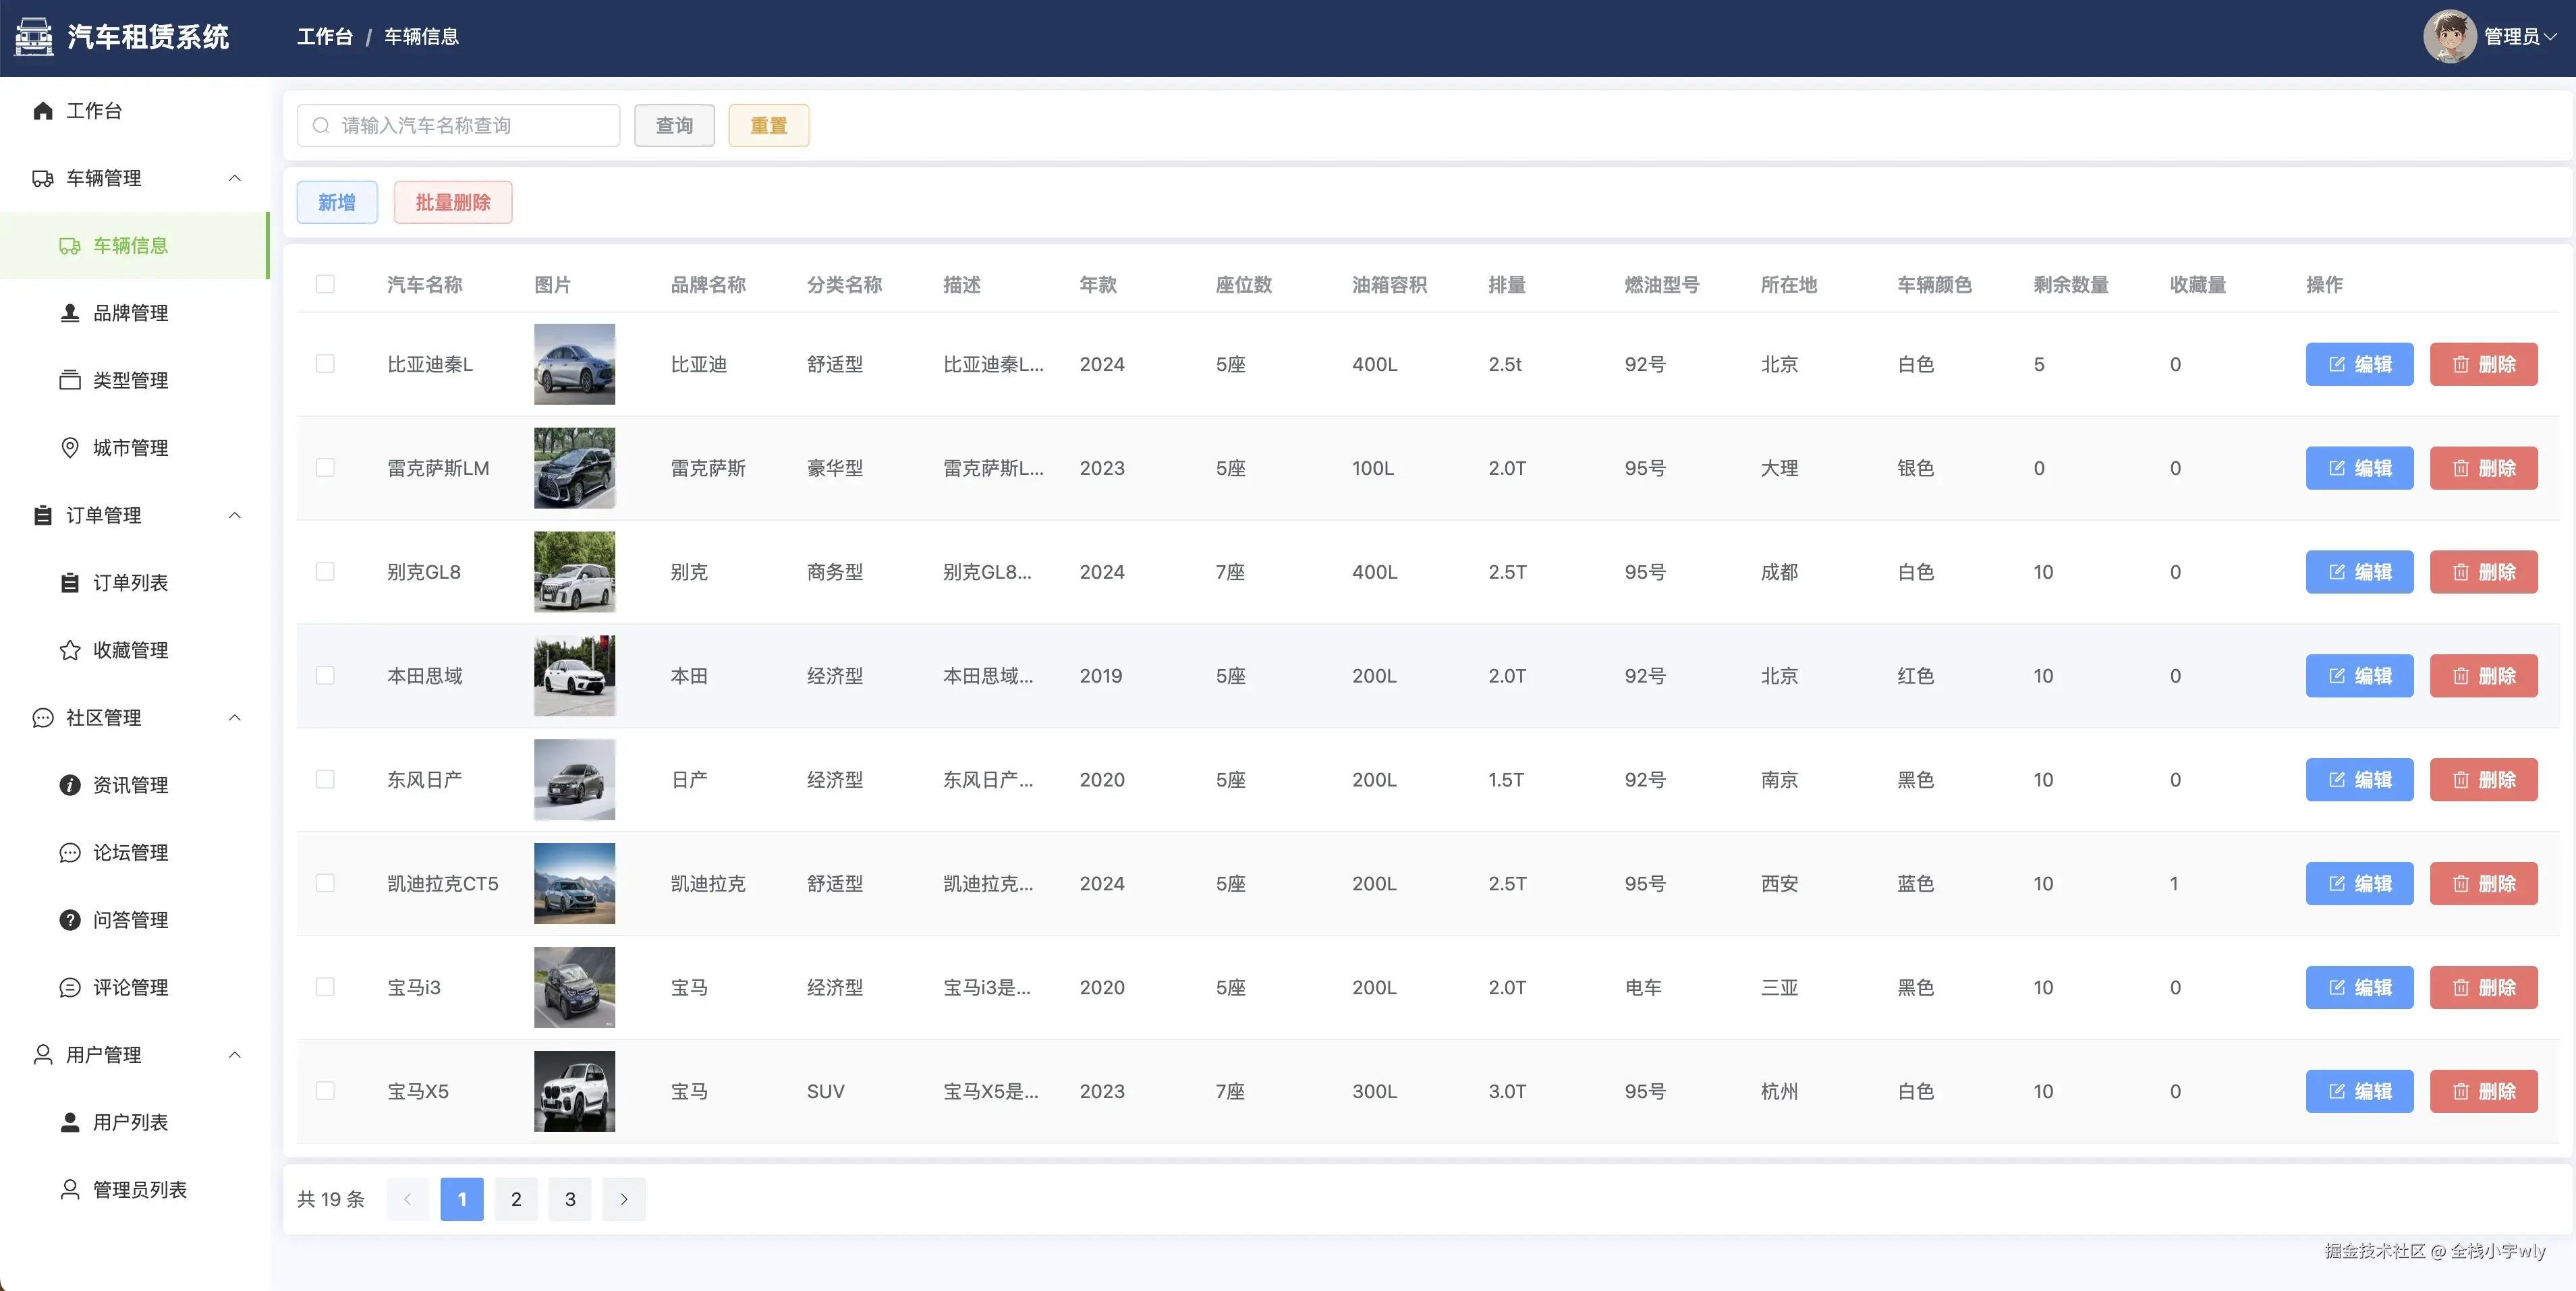Screen dimensions: 2576x1291
Task: Go to 用户列表 menu item
Action: coord(130,1122)
